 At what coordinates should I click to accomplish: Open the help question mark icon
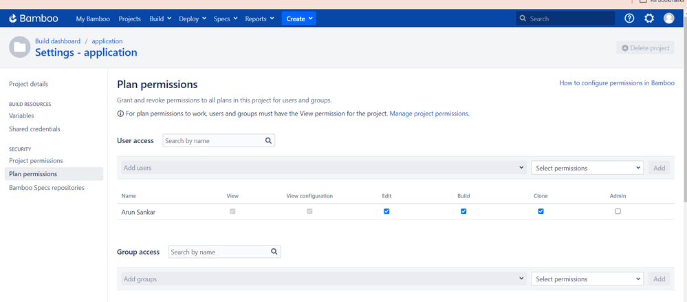[629, 19]
